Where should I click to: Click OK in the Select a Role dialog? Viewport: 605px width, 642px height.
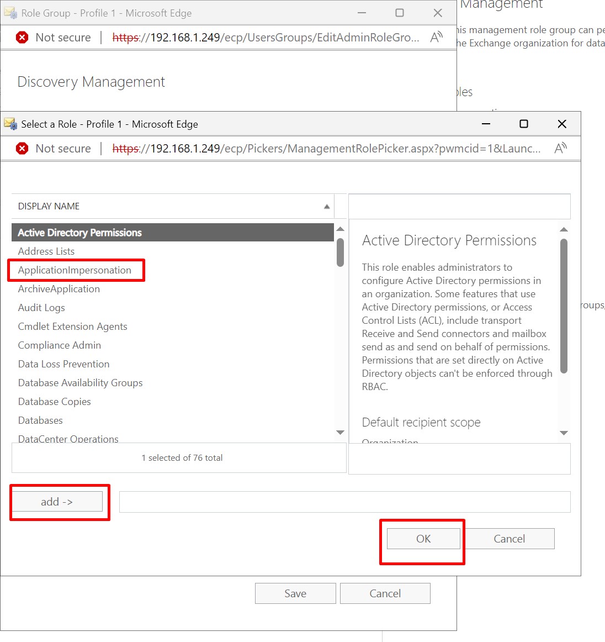[x=423, y=539]
